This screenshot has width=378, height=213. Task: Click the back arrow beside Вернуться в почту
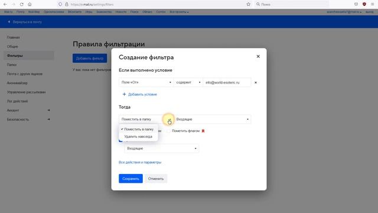pyautogui.click(x=9, y=22)
